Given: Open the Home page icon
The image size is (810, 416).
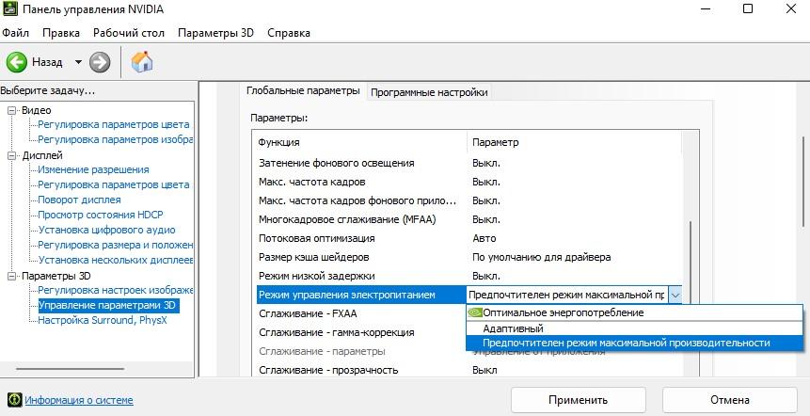Looking at the screenshot, I should tap(142, 62).
